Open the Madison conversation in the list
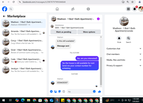Screen dimensions: 143x103 coord(23,24)
